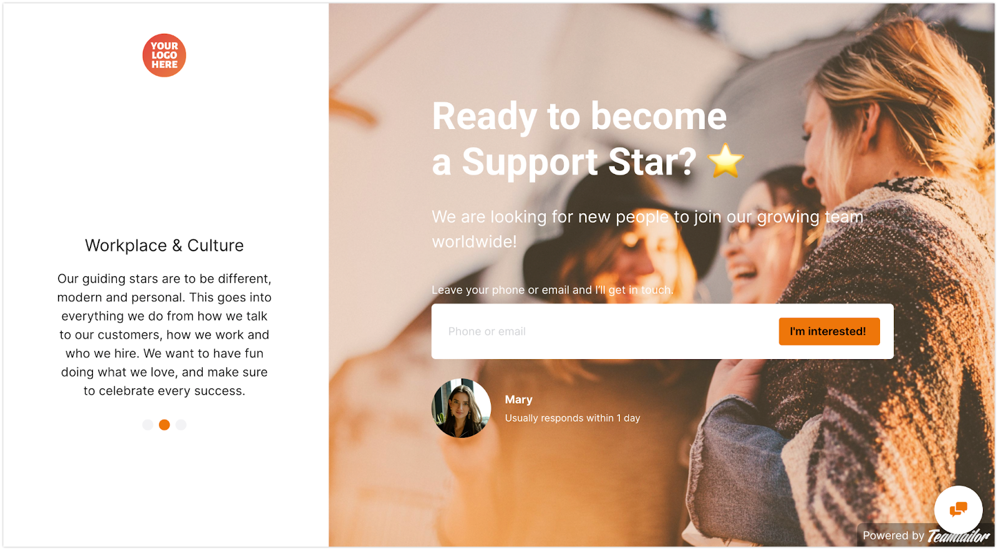
Task: Select the active orange carousel dot
Action: [165, 425]
